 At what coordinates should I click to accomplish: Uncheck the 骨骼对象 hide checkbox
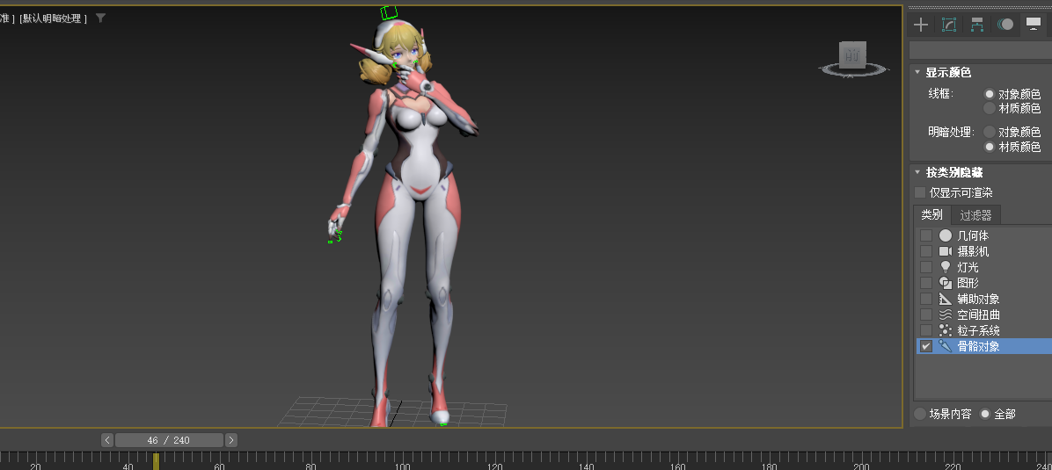click(x=926, y=346)
